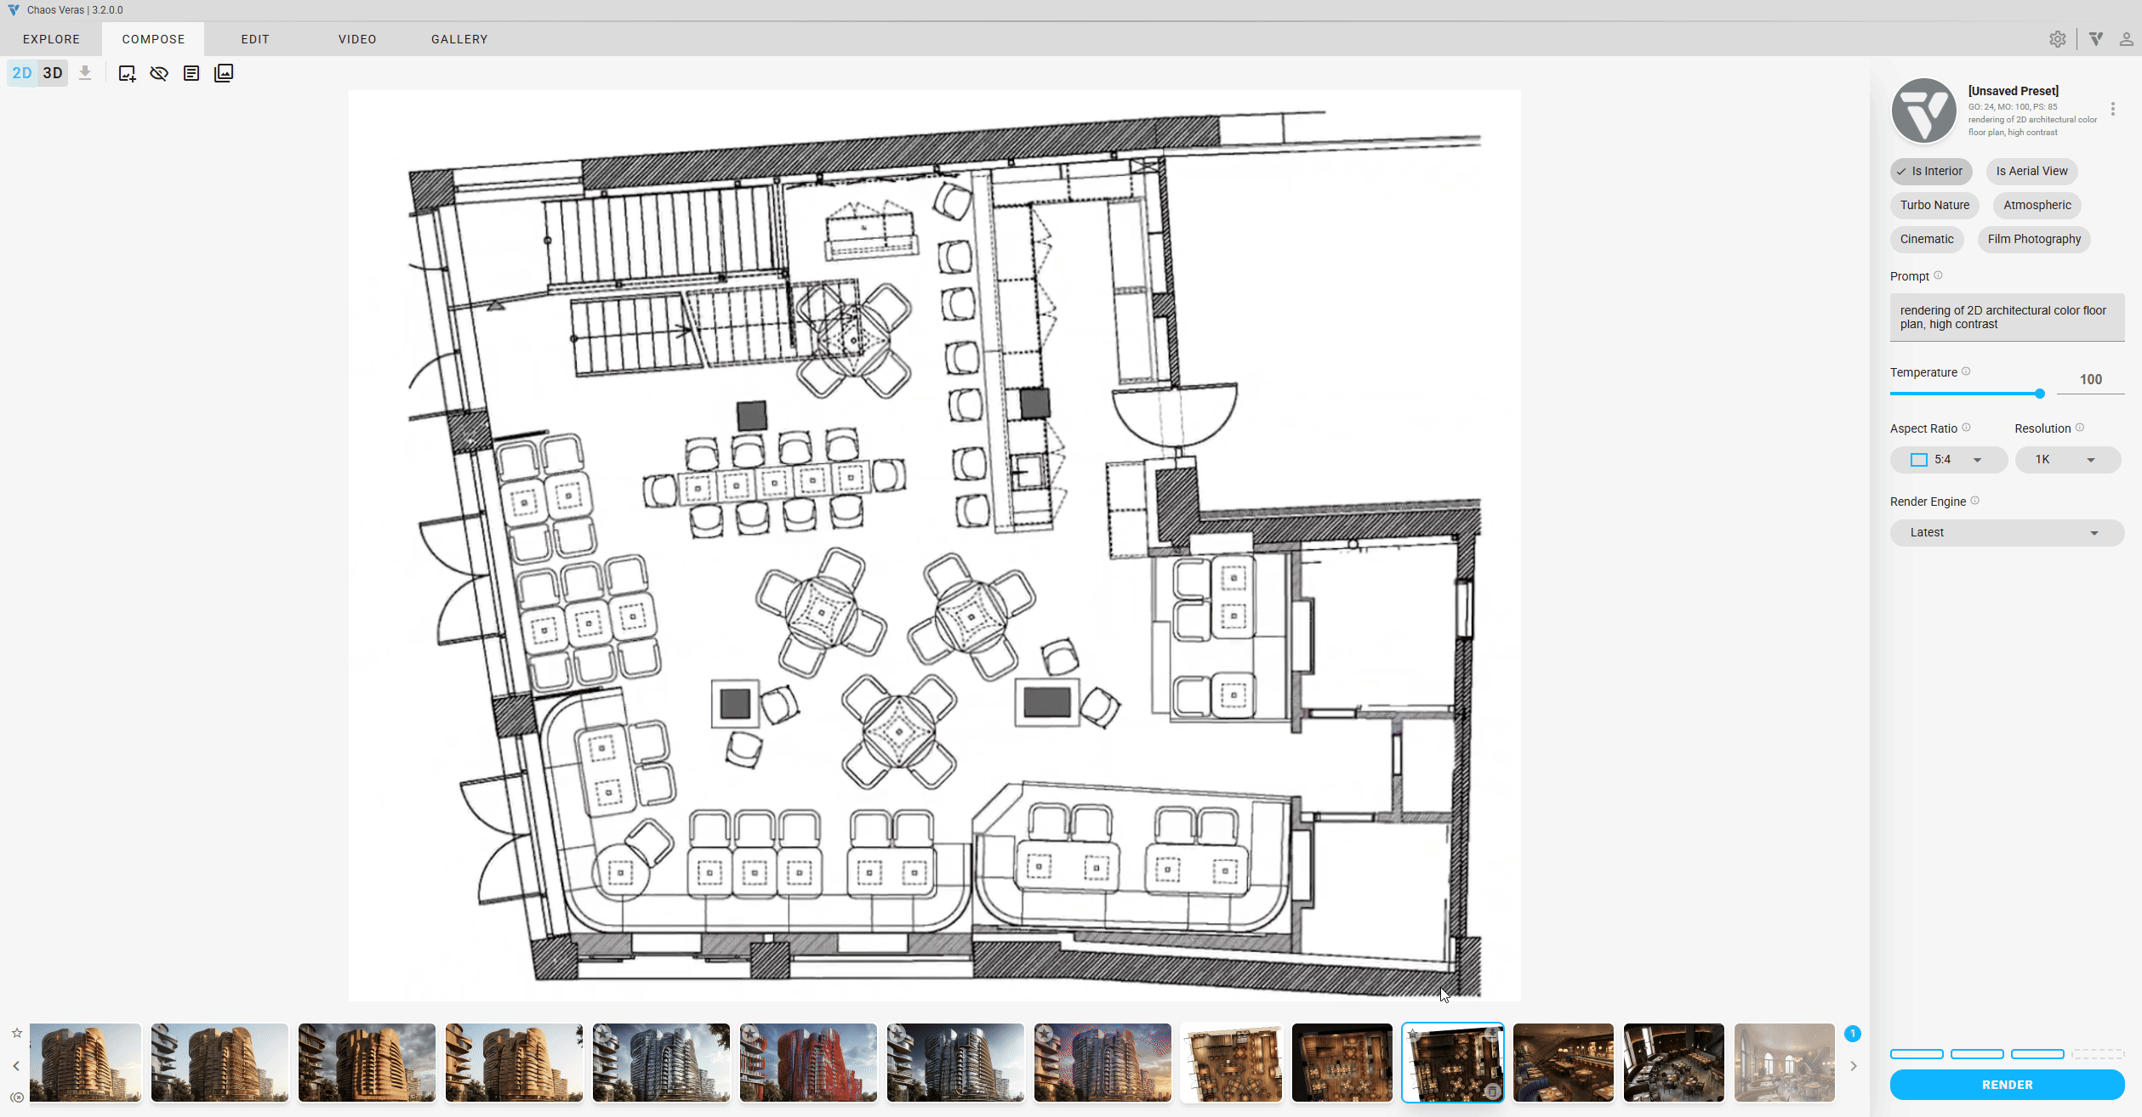Screen dimensions: 2142x1117
Task: Click the favorites star beside the thumbnails
Action: 16,1033
